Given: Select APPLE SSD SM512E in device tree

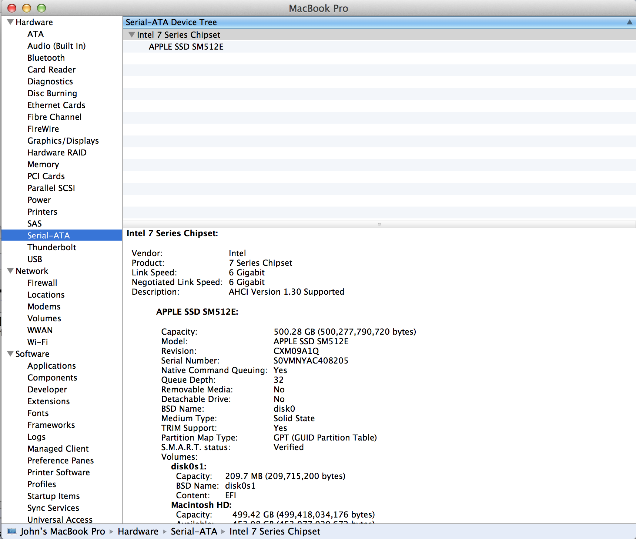Looking at the screenshot, I should 186,47.
